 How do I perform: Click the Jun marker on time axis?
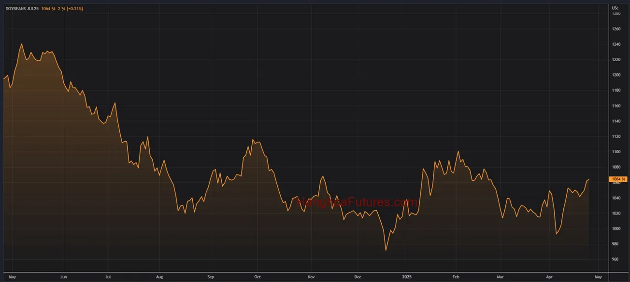tap(64, 277)
